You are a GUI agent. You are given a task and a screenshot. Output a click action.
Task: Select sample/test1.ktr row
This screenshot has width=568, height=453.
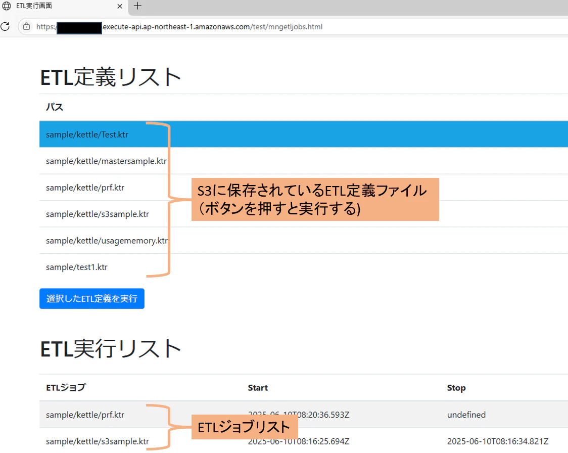click(304, 267)
